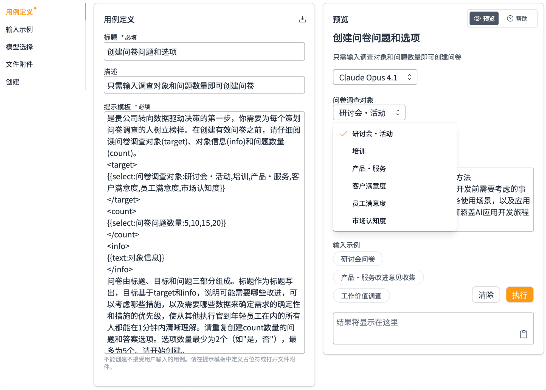Select 市场认知度 in the open dropdown
This screenshot has width=546, height=390.
(369, 221)
